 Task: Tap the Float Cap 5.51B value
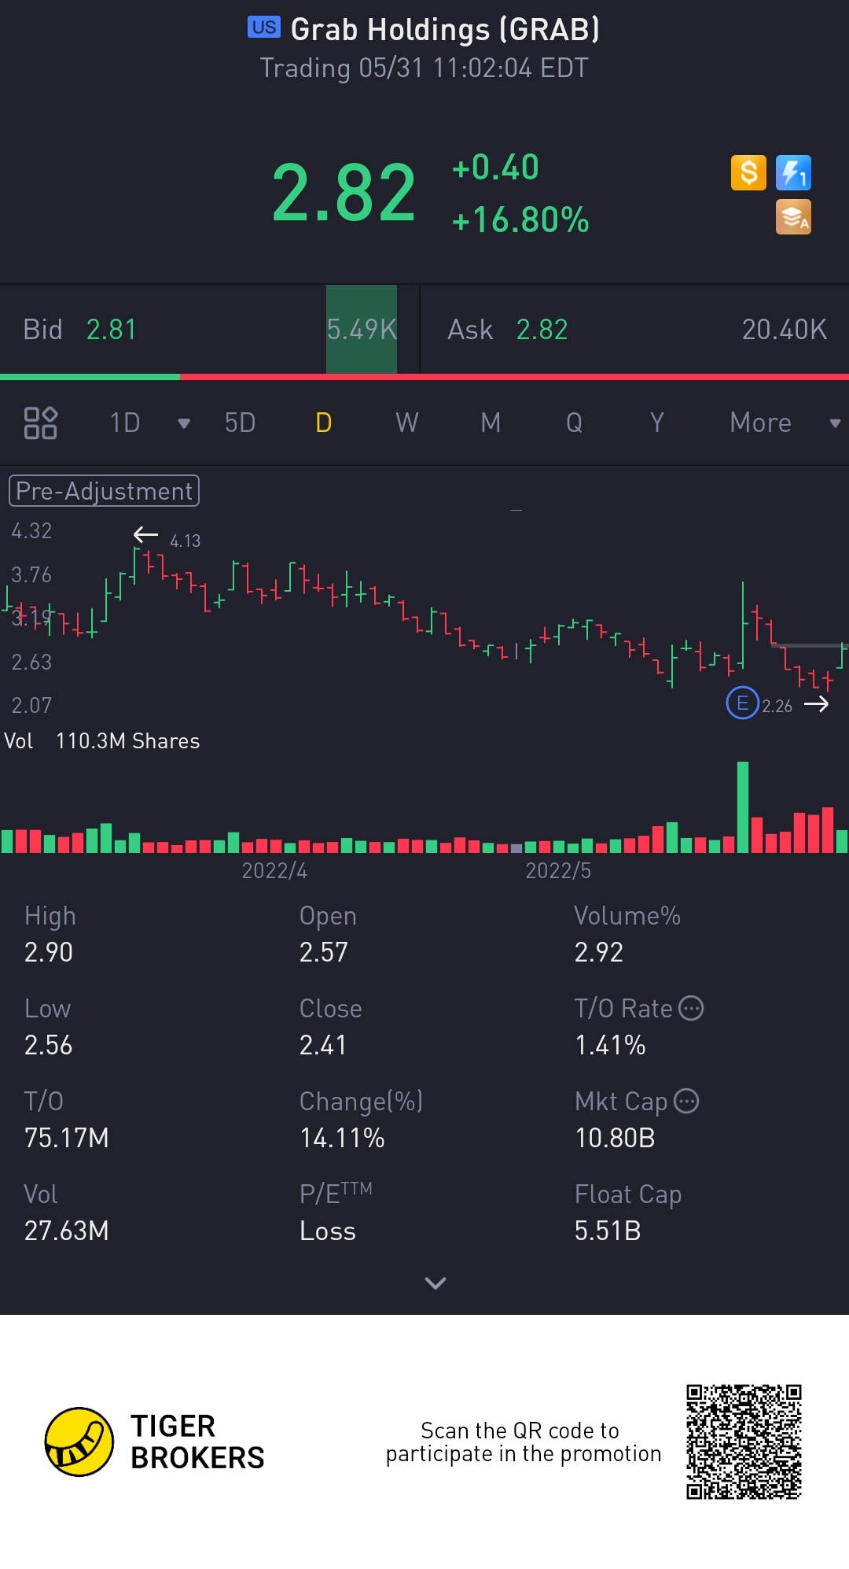tap(608, 1231)
